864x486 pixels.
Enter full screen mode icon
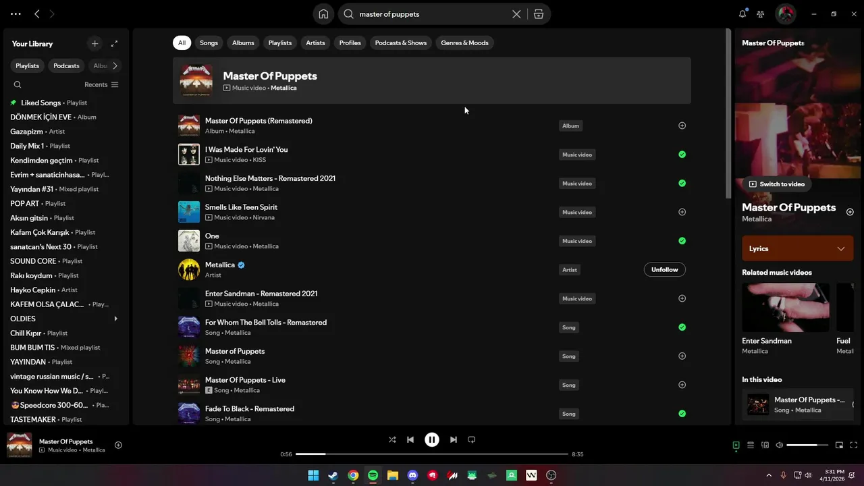(854, 445)
